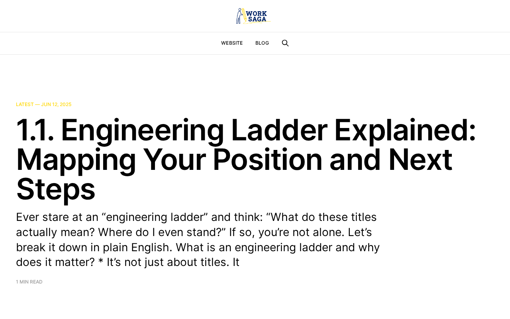This screenshot has height=319, width=510.
Task: Click the word "Steps" in the headline
Action: pyautogui.click(x=56, y=189)
